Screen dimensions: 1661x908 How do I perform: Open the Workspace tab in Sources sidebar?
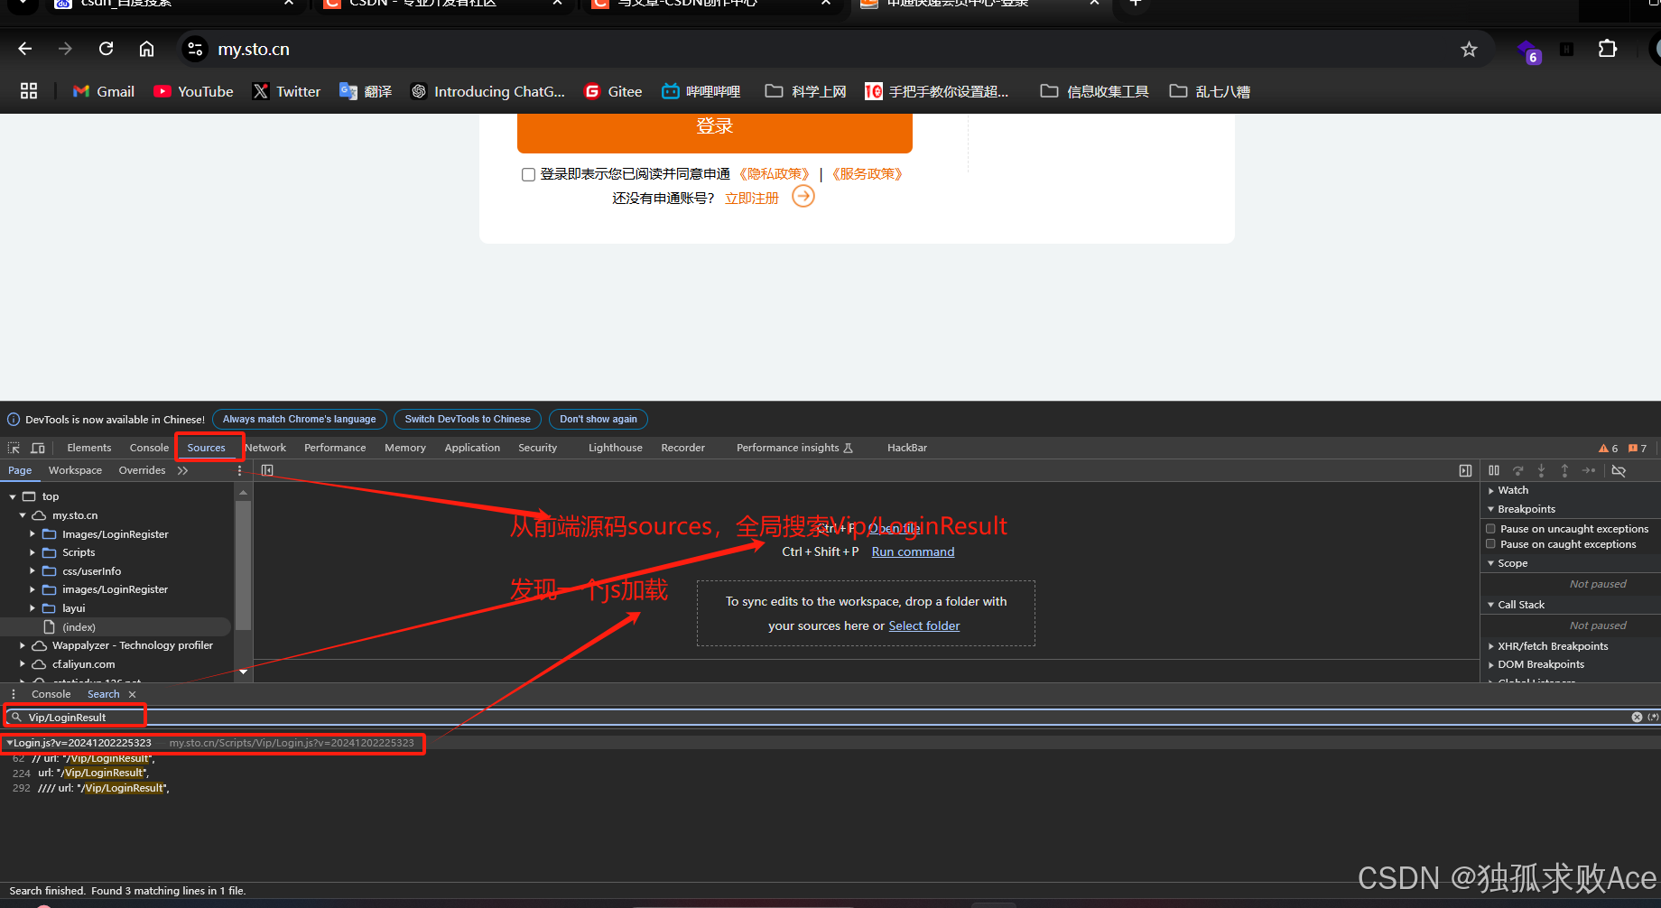click(x=75, y=469)
